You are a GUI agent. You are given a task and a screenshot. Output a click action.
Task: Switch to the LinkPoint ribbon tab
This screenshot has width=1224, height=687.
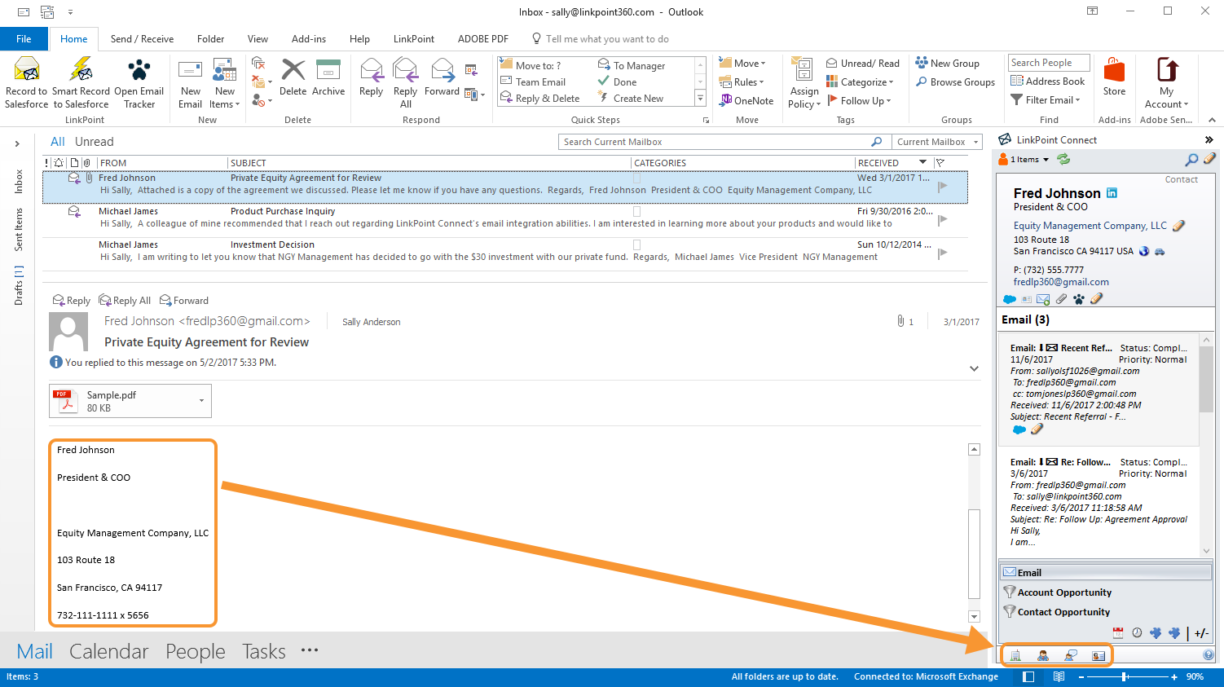413,39
